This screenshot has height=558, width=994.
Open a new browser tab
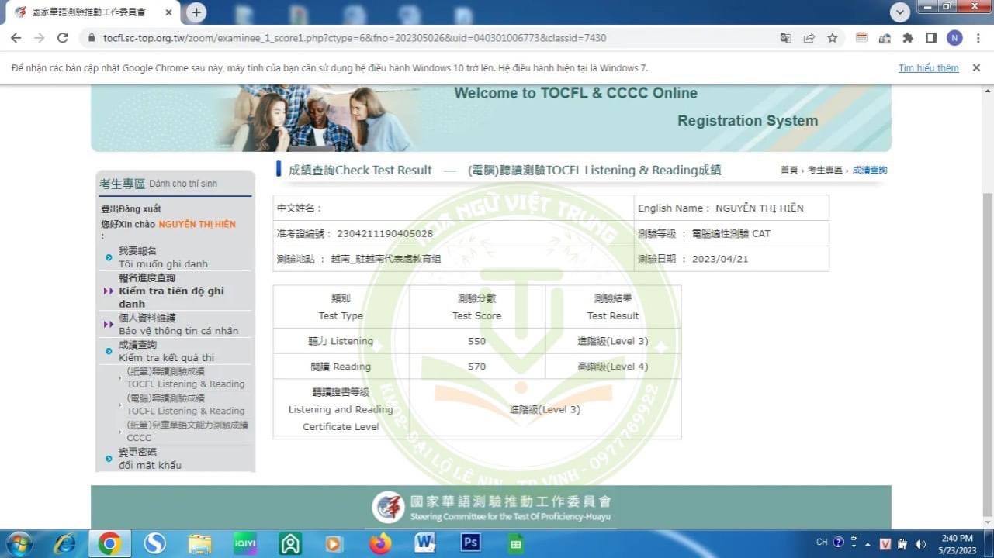(196, 12)
